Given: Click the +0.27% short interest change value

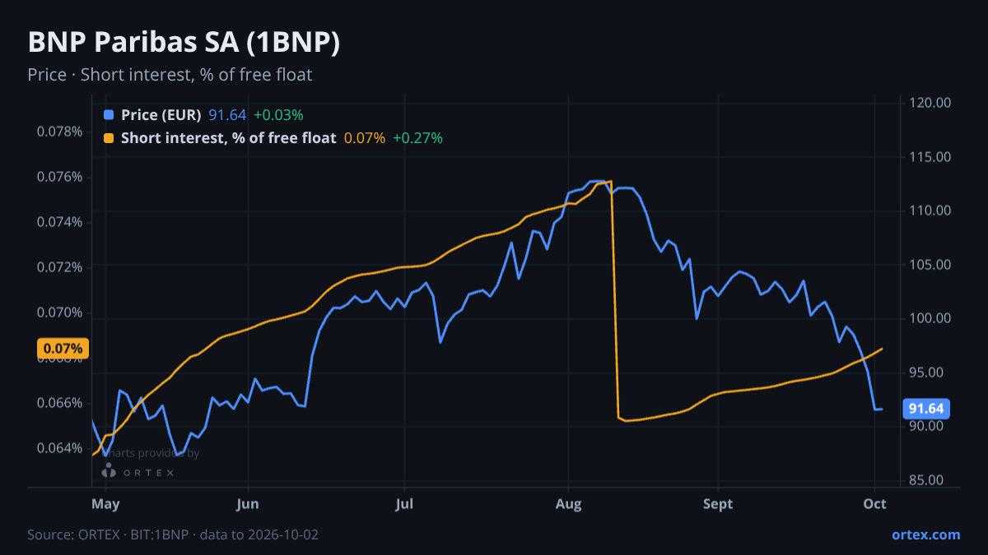Looking at the screenshot, I should tap(417, 138).
